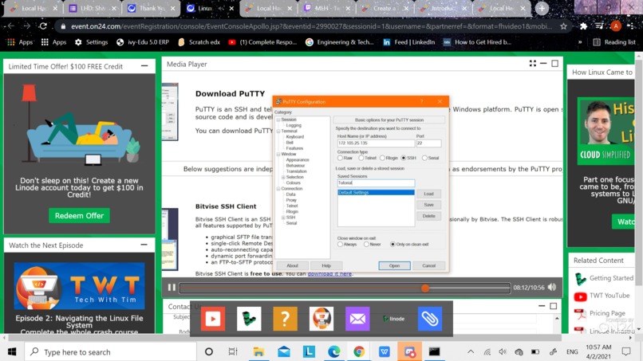The image size is (643, 361).
Task: Open Windows Start menu
Action: tap(12, 351)
